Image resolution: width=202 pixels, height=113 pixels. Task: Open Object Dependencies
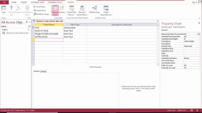click(x=106, y=11)
